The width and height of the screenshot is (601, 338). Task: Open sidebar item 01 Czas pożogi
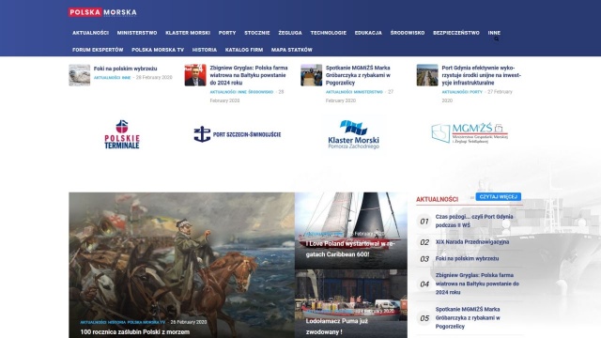[x=474, y=221]
